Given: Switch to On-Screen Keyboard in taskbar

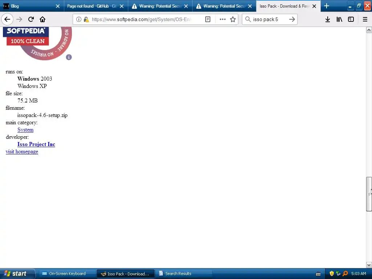Looking at the screenshot, I should 67,274.
